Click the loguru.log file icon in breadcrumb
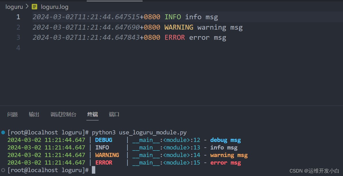The height and width of the screenshot is (176, 343). tap(35, 7)
